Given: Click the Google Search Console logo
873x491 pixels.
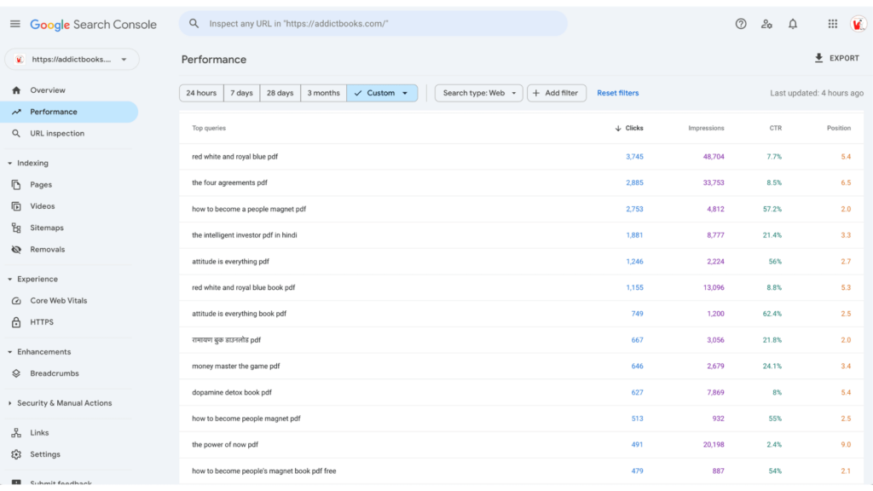Looking at the screenshot, I should [93, 25].
